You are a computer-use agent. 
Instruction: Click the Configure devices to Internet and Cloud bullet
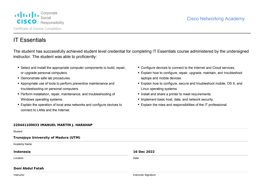188,68
